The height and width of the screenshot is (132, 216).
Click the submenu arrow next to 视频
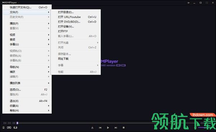point(49,35)
